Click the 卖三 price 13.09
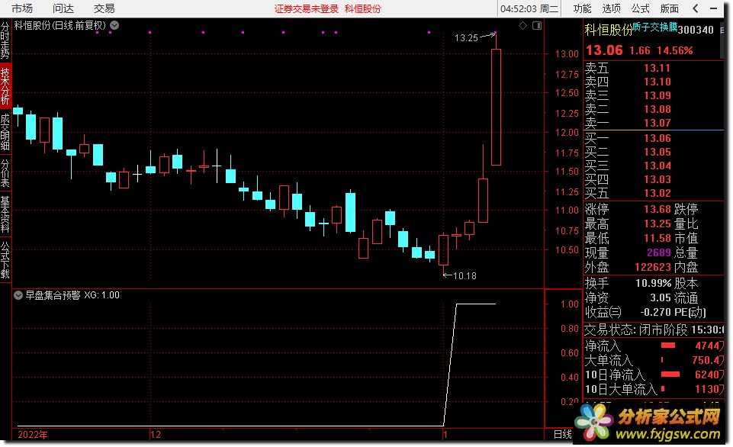The width and height of the screenshot is (733, 447). point(657,95)
